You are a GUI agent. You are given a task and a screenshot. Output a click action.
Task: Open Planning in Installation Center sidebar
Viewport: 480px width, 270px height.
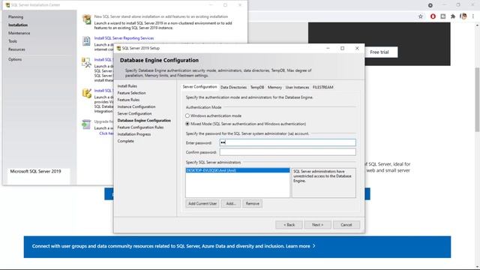tap(16, 16)
